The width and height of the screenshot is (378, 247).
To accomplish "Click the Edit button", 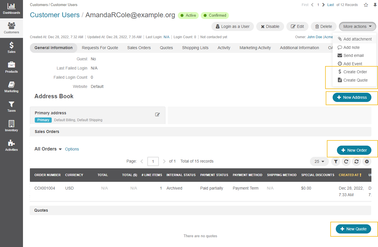I will point(297,26).
